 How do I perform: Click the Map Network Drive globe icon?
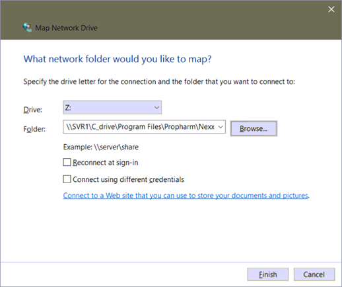tap(28, 28)
